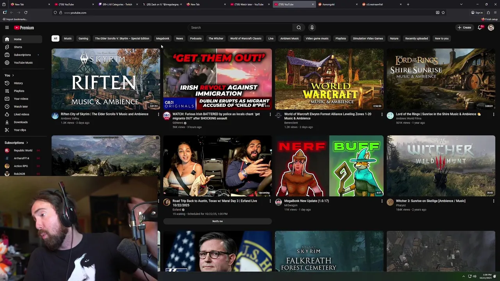Open the hamburger guide menu

click(x=7, y=28)
